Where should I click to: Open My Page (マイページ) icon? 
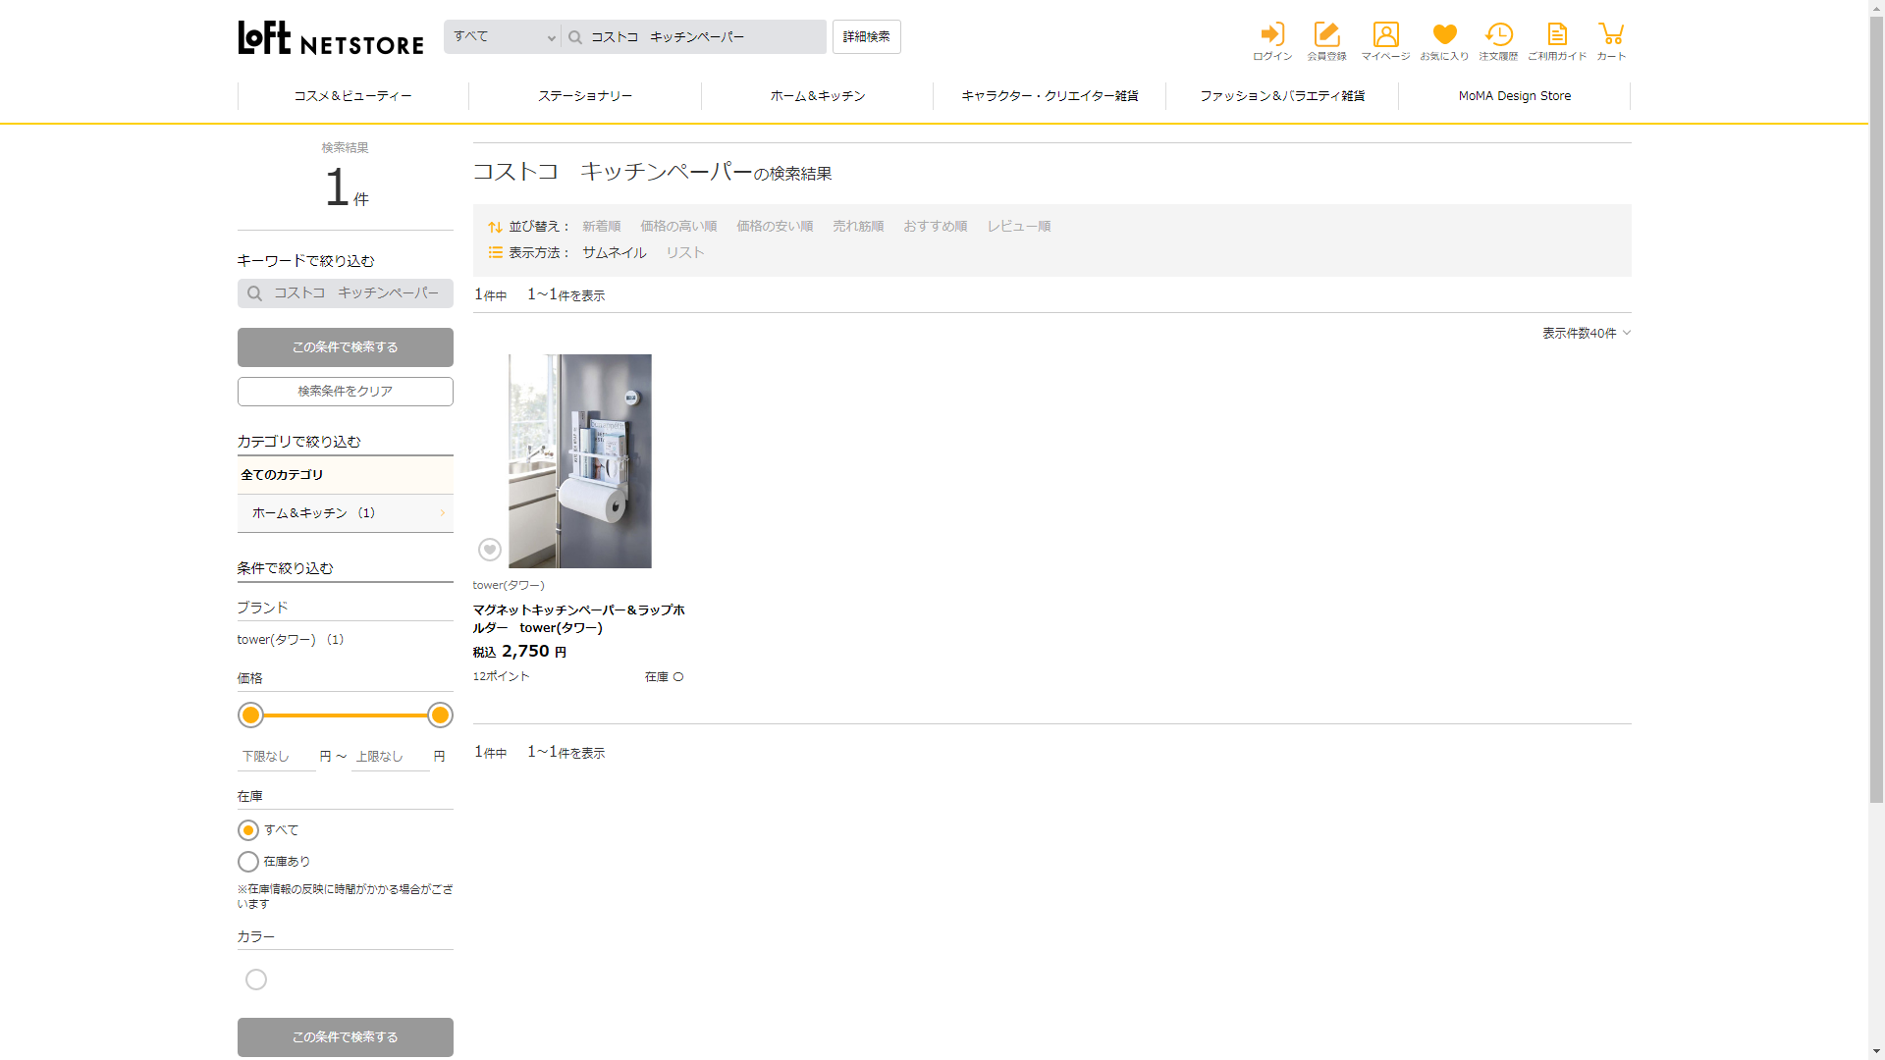(x=1385, y=41)
